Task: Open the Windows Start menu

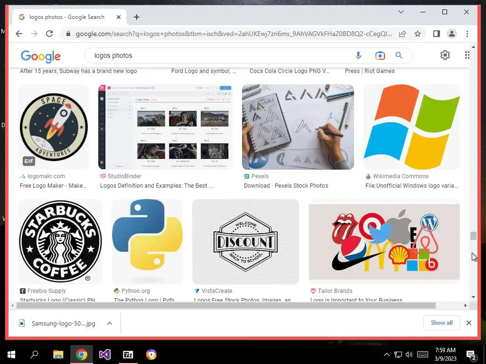Action: (11, 355)
